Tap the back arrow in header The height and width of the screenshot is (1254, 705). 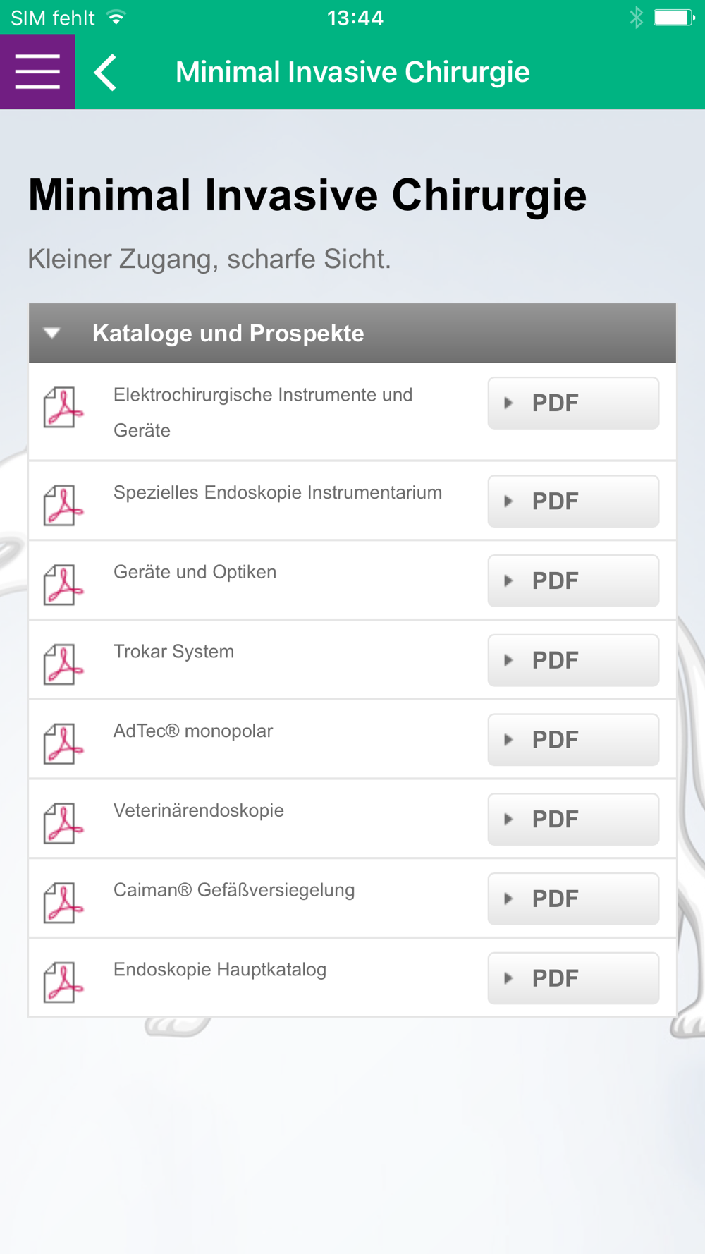point(106,73)
